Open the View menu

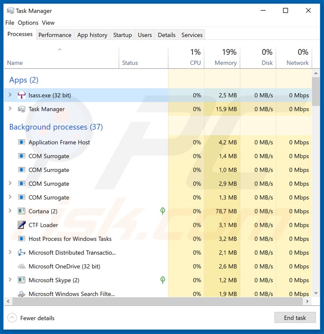48,23
